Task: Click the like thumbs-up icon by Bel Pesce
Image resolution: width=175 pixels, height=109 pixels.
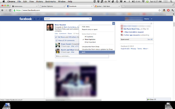Action: click(x=57, y=37)
